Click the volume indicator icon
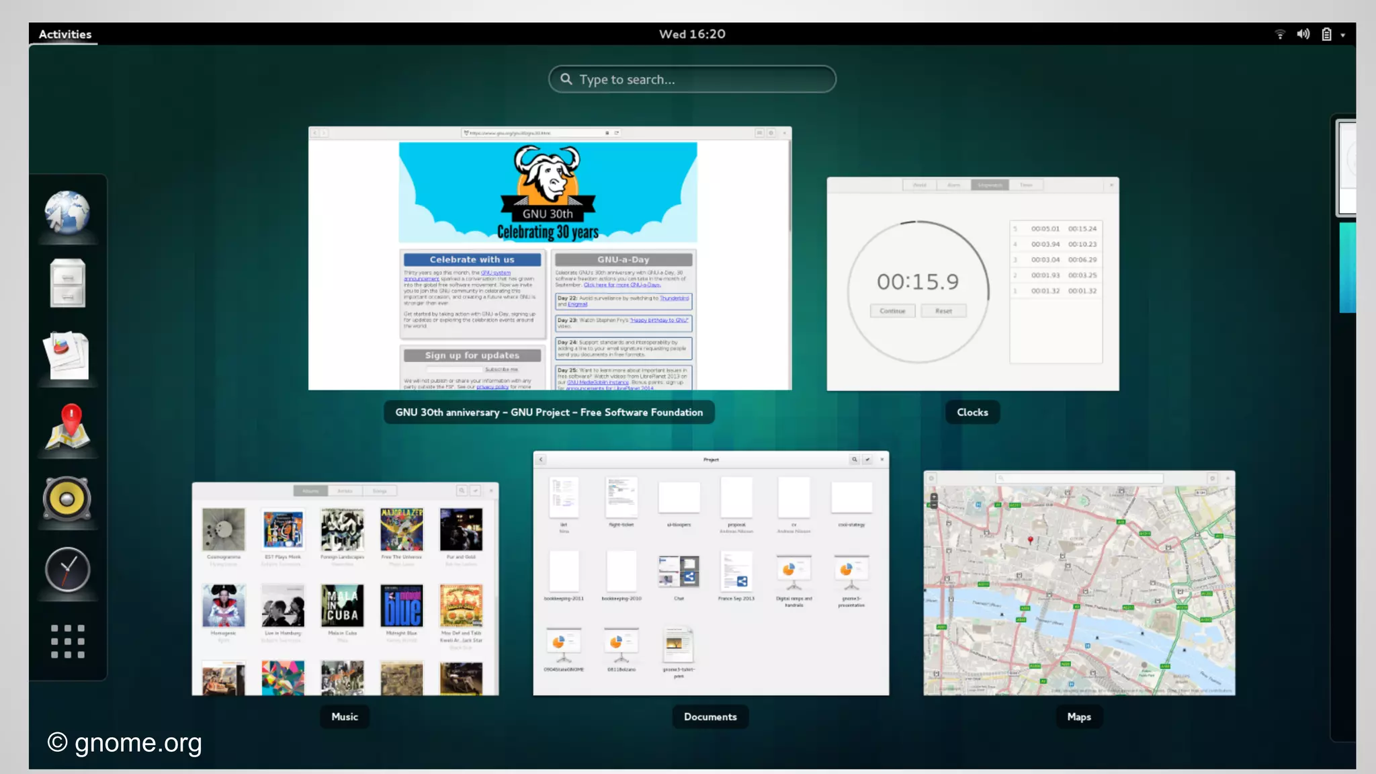Screen dimensions: 1376x774 [x=1303, y=34]
